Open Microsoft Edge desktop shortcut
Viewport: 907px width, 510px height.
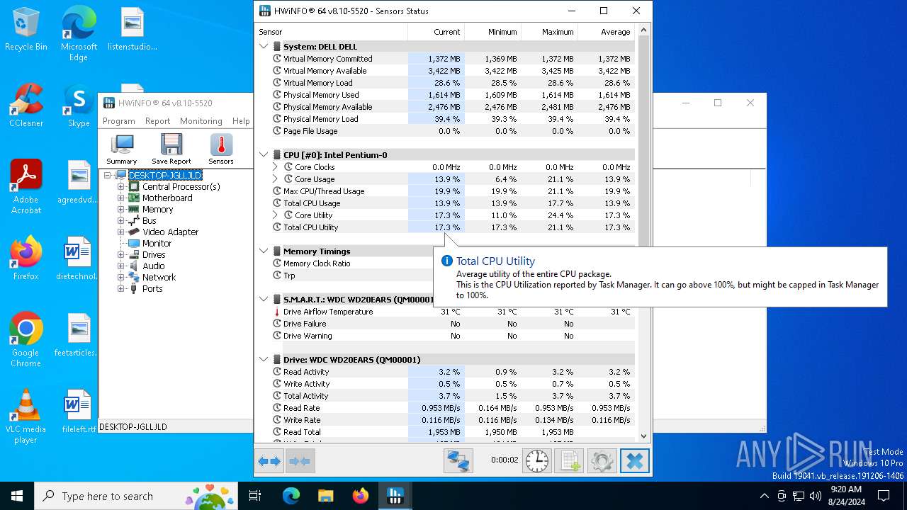point(79,33)
